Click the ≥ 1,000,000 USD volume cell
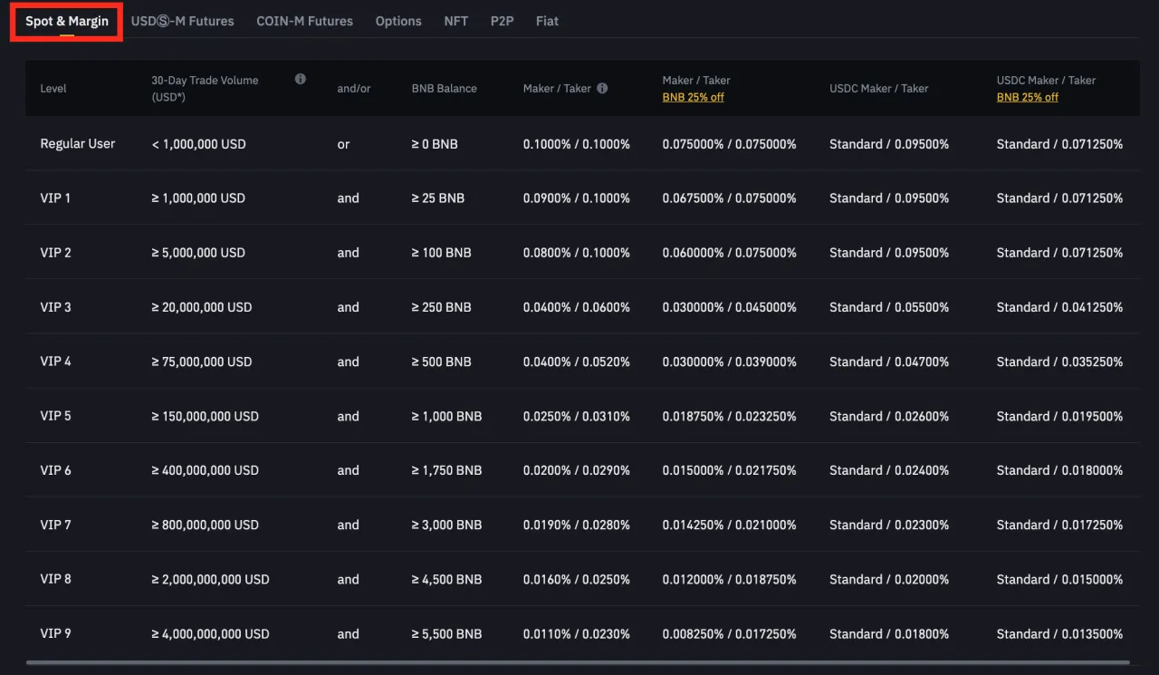The width and height of the screenshot is (1159, 675). pos(198,198)
